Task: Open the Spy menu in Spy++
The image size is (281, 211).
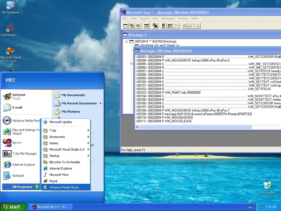Action: [x=125, y=18]
